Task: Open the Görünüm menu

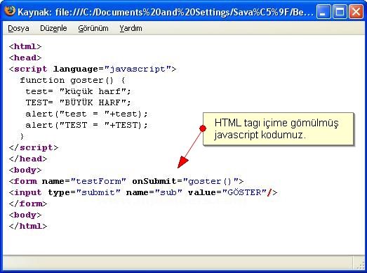Action: (x=93, y=28)
